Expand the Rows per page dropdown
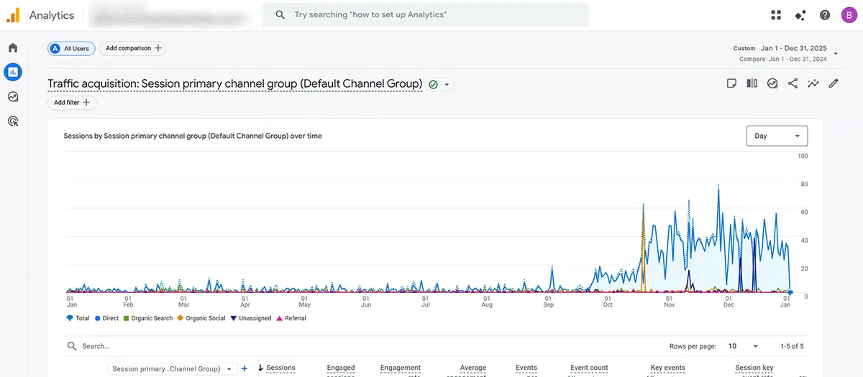The image size is (863, 377). click(743, 346)
